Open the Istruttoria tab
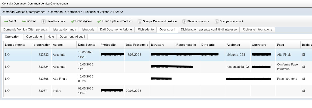Viewport: 312px width, 108px height. pos(88,30)
